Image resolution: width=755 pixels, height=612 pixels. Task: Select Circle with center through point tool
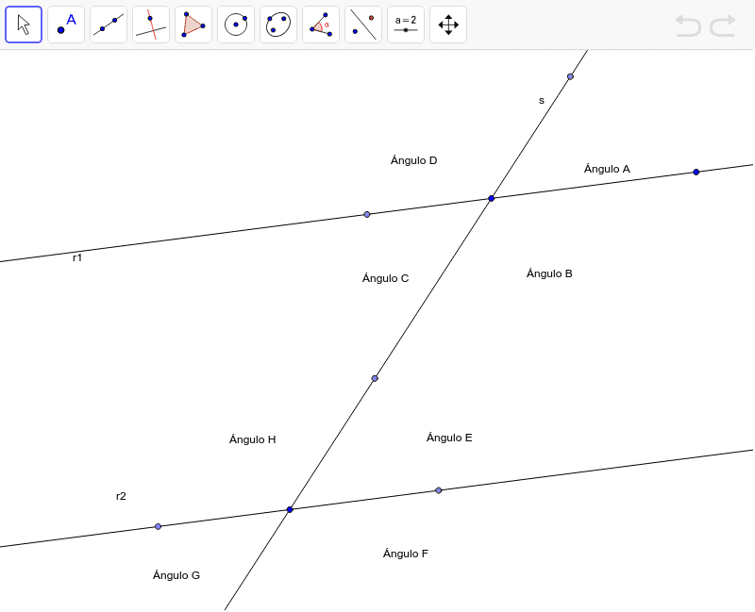(x=236, y=25)
